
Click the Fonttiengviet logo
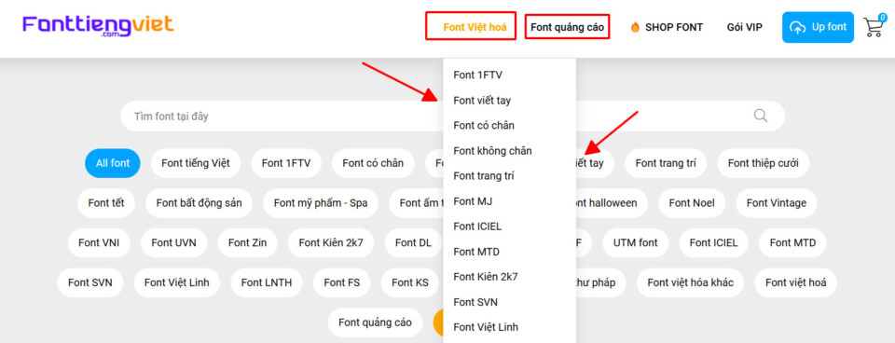(98, 26)
